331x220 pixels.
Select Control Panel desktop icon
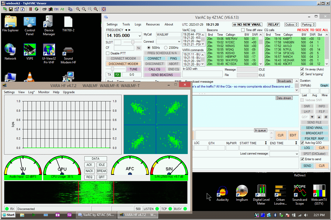pyautogui.click(x=30, y=26)
